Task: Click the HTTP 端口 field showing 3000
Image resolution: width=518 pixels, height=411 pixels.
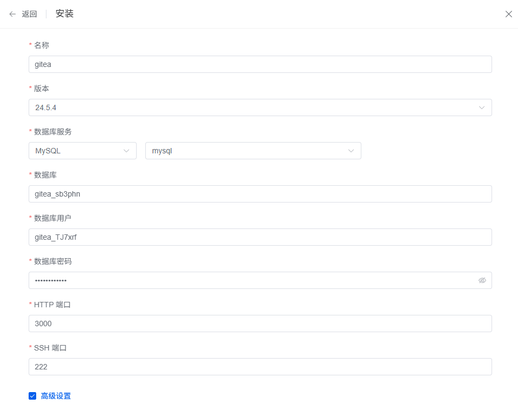Action: point(260,324)
